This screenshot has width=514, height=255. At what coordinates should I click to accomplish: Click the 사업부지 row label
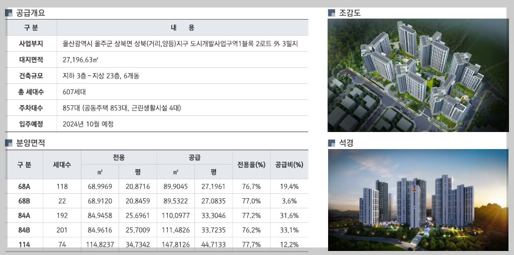(x=31, y=44)
